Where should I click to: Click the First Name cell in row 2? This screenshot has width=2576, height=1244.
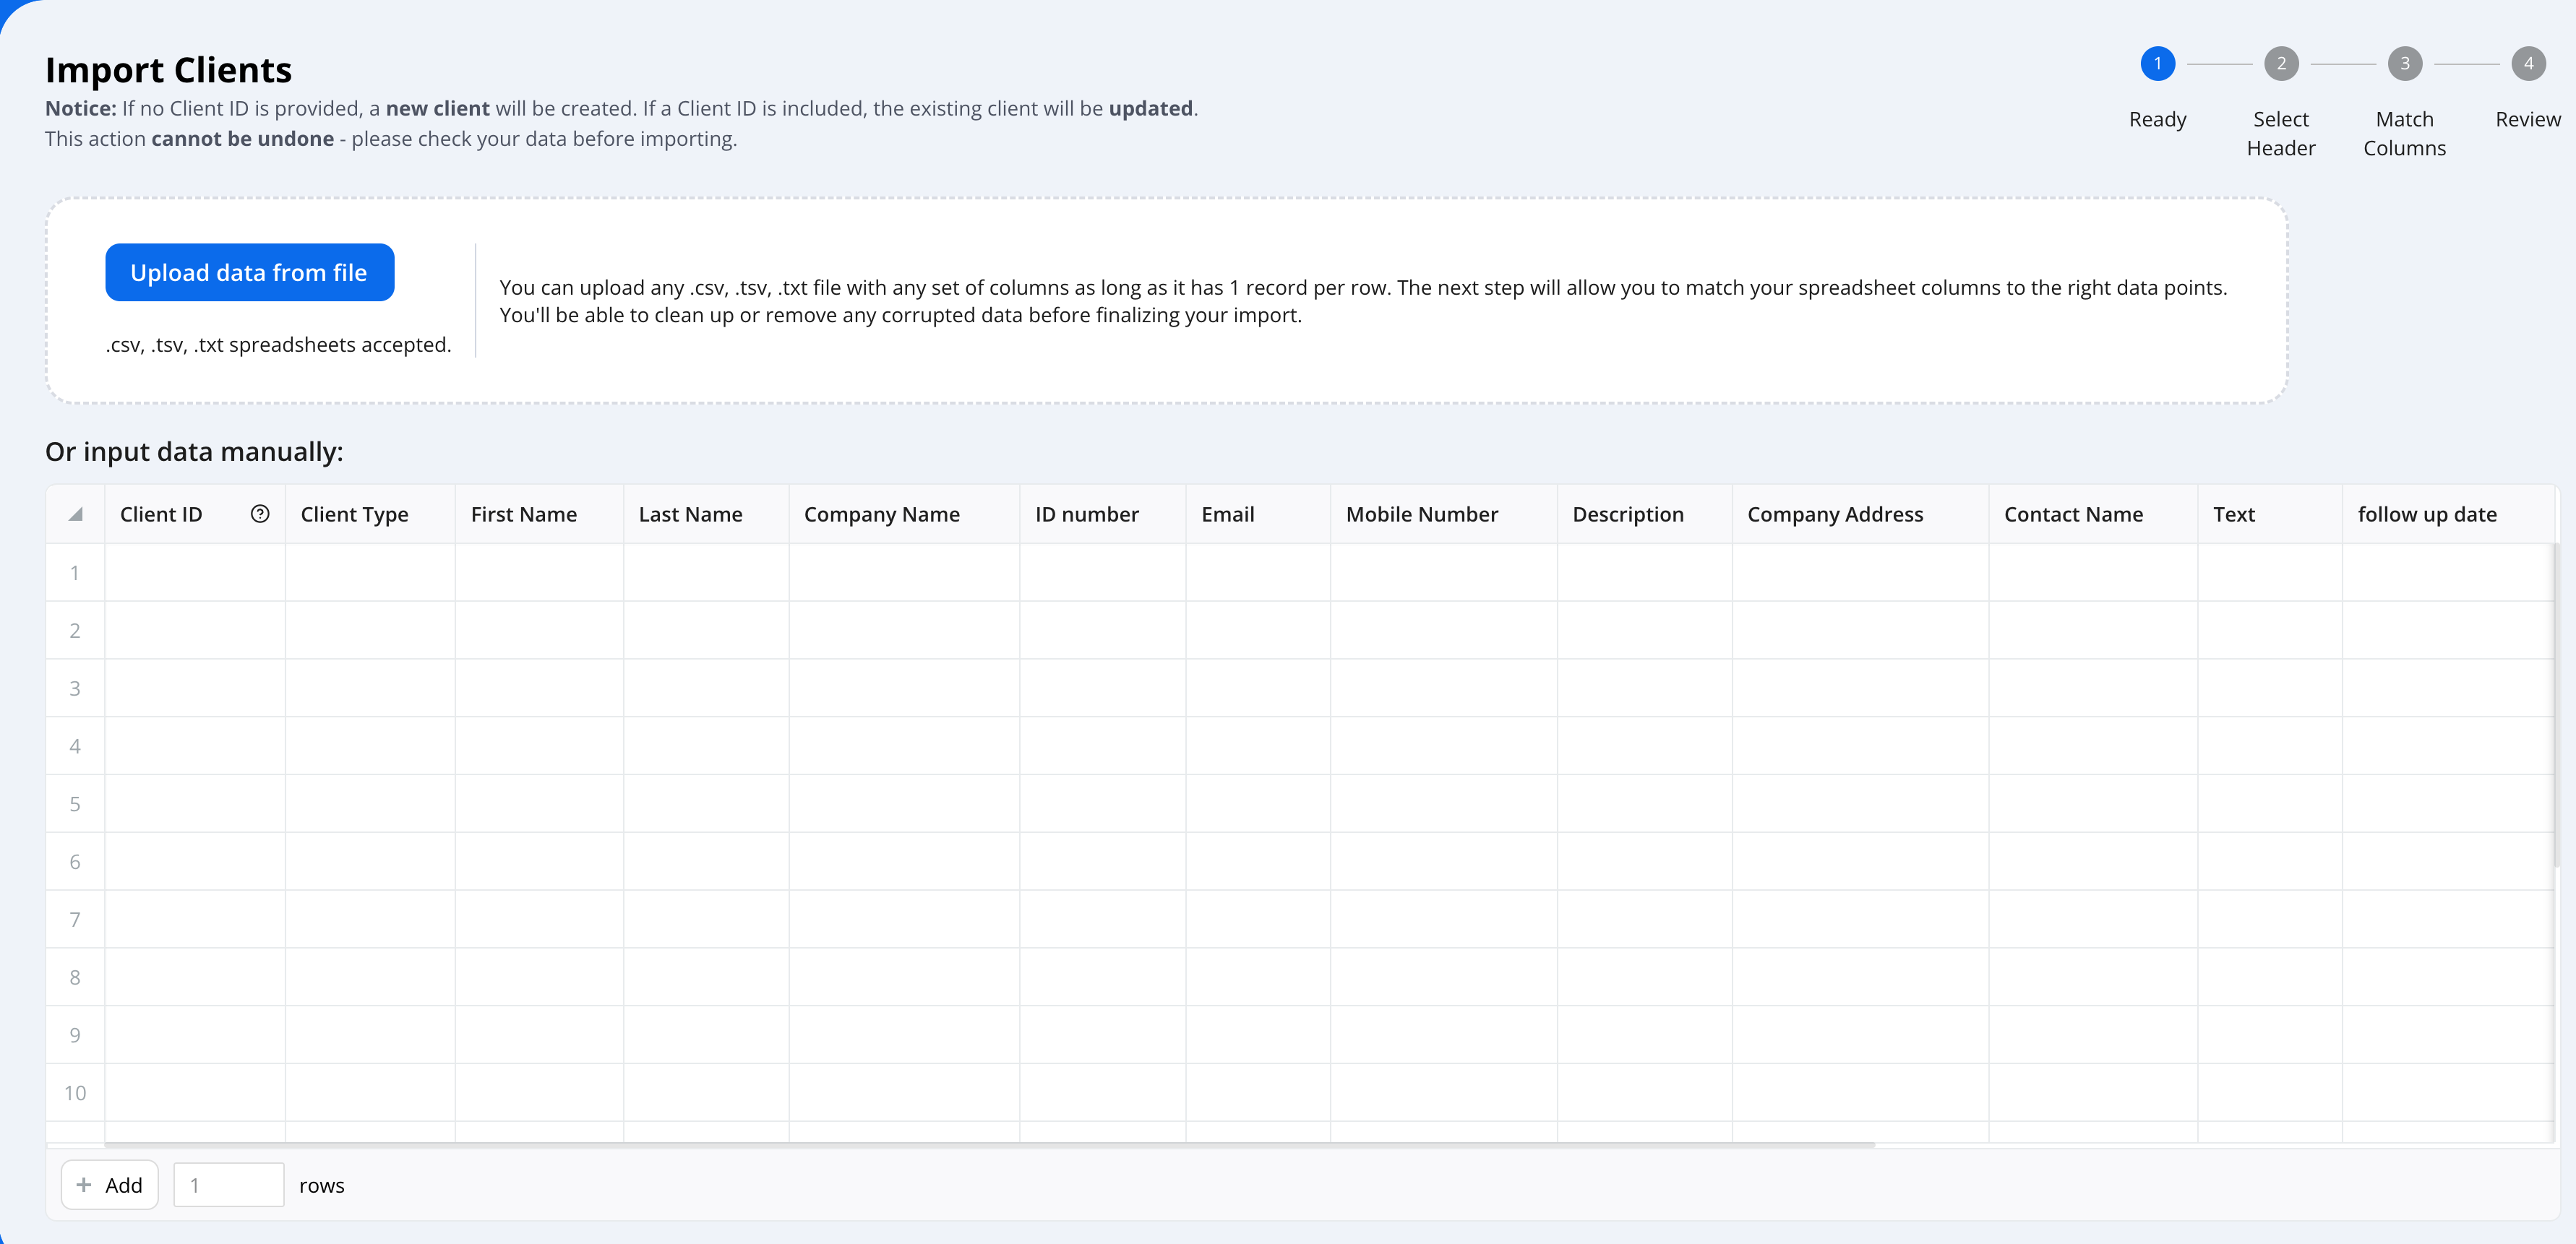click(539, 631)
